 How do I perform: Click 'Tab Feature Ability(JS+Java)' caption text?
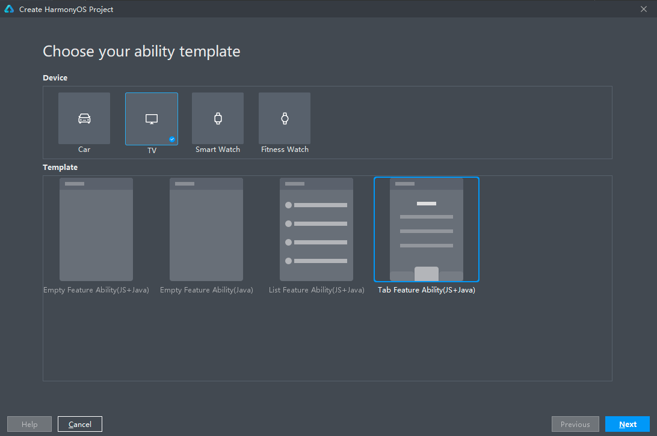click(x=427, y=290)
